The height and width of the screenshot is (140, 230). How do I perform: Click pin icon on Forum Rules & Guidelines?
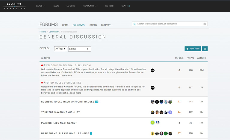click(44, 83)
